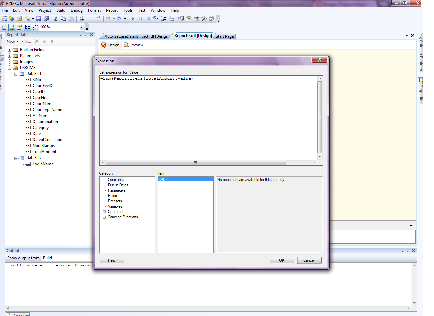Viewport: 434px width, 316px height.
Task: Click the Ruler toggle icon beside zoom box
Action: [x=35, y=27]
